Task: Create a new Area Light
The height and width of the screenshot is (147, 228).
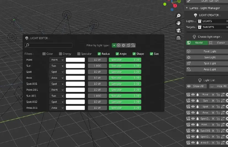Action: coord(207,69)
